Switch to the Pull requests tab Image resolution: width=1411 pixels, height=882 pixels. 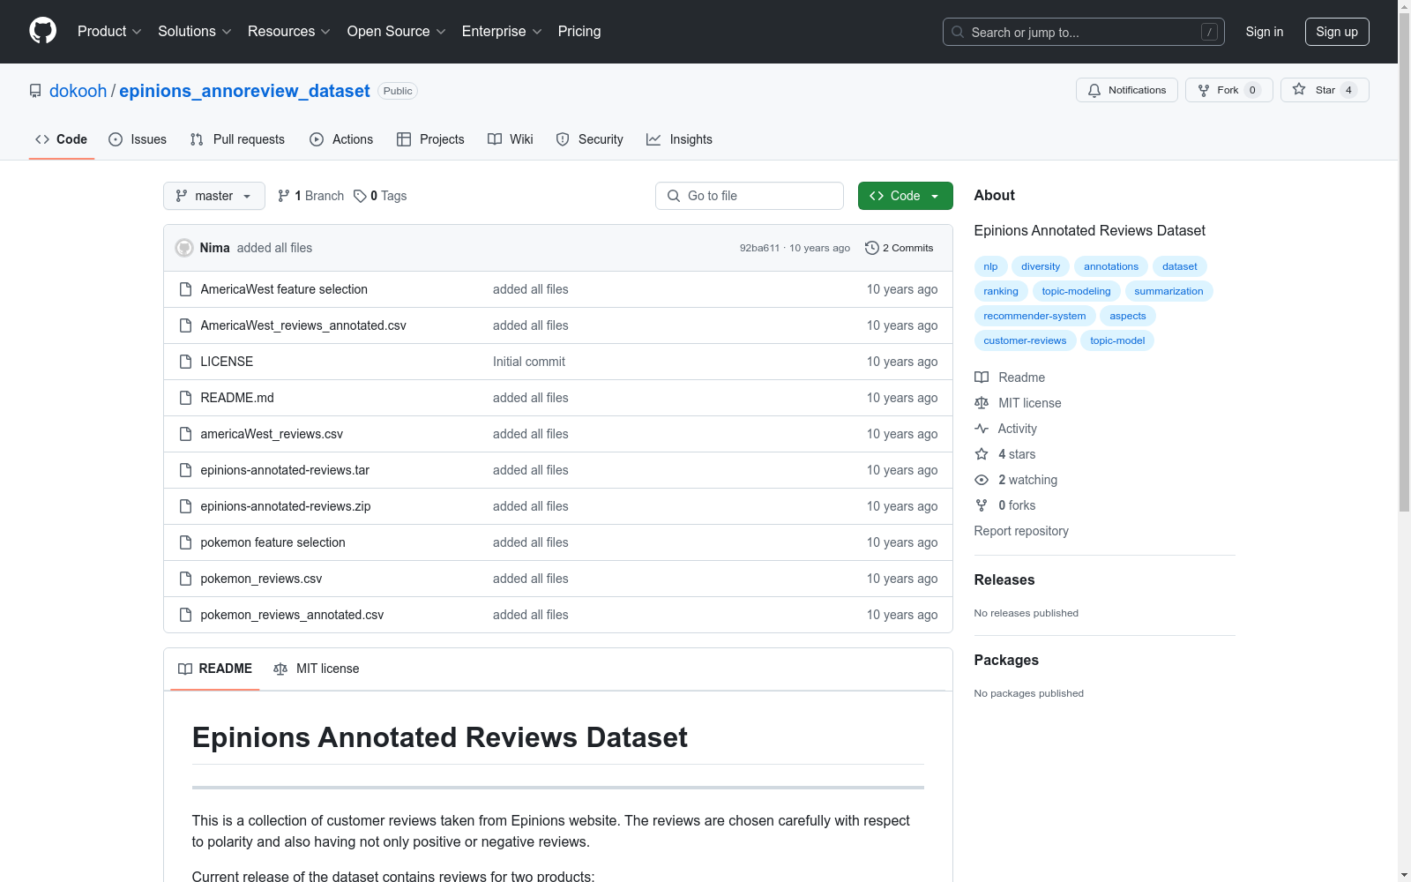[237, 139]
